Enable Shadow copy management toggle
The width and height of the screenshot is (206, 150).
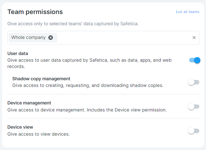[x=194, y=82]
